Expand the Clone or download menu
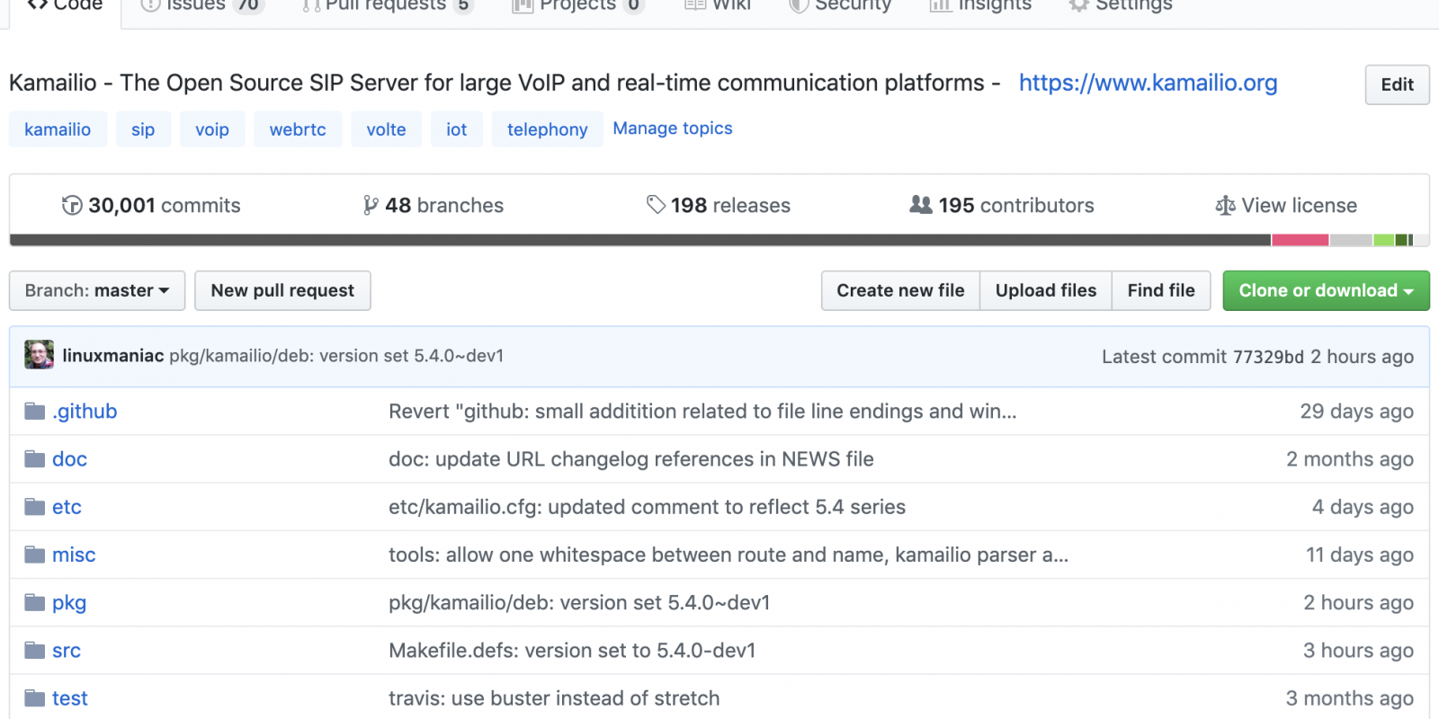Viewport: 1439px width, 719px height. (1326, 290)
